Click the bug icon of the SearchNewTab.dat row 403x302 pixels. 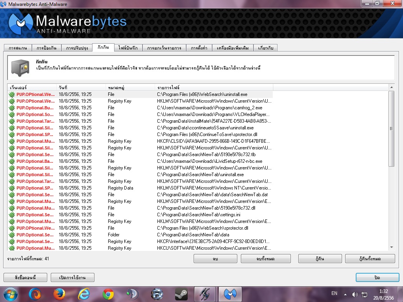click(11, 195)
